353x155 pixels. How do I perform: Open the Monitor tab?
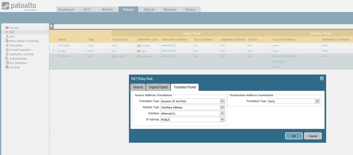[x=107, y=9]
